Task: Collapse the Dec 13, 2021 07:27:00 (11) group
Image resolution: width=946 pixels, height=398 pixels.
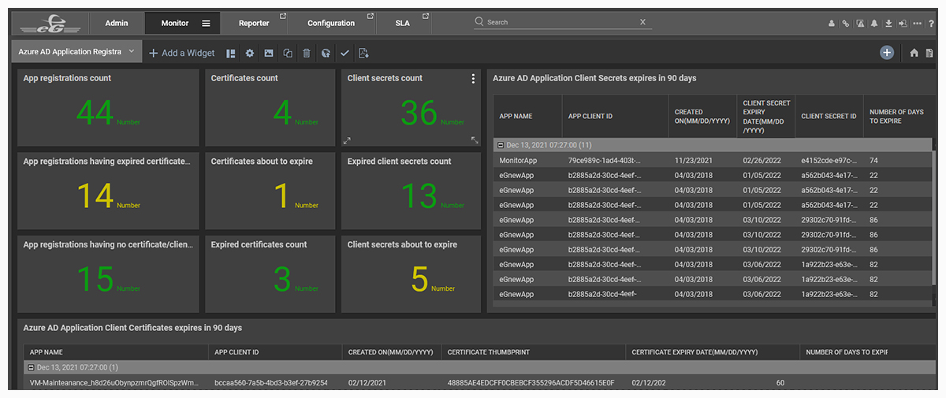Action: 501,145
